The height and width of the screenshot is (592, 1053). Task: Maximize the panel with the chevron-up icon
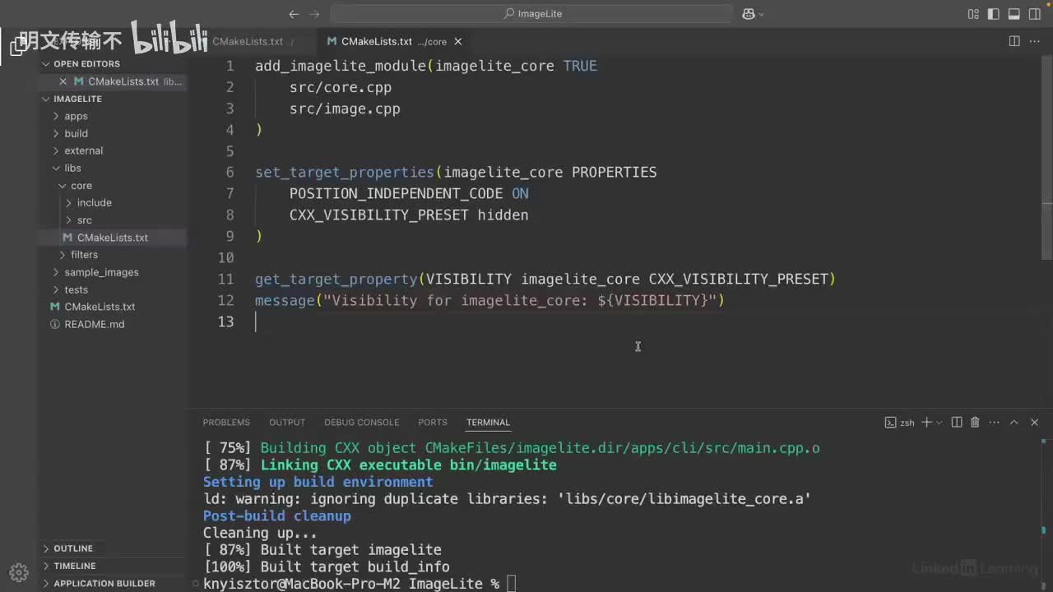[x=1014, y=423]
